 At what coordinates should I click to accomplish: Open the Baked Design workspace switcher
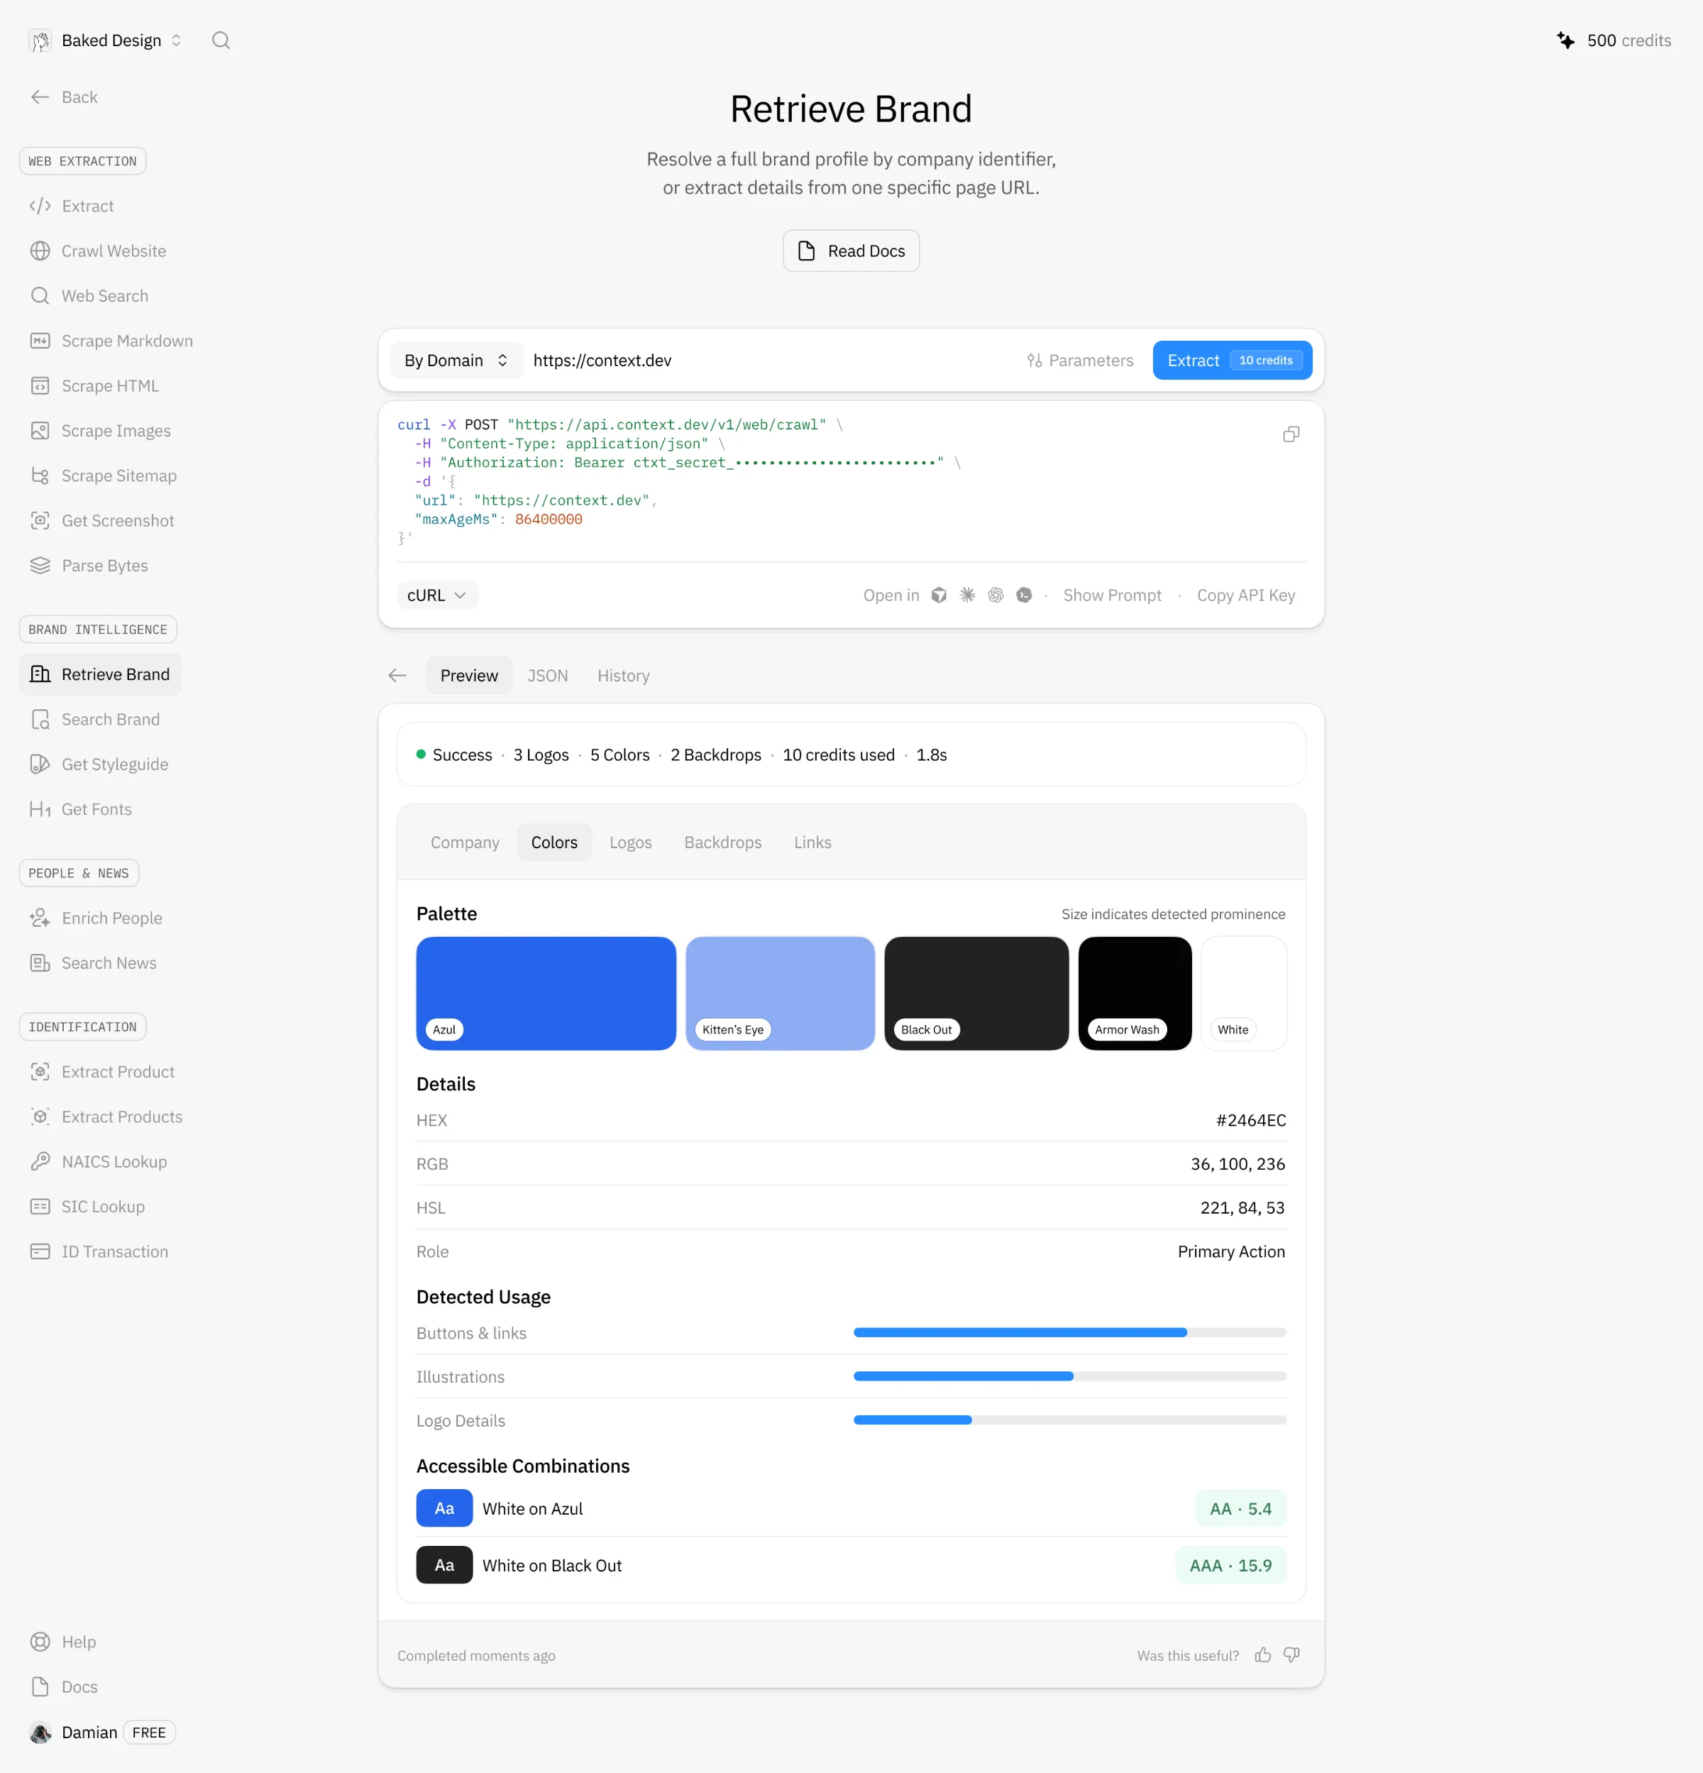[106, 40]
